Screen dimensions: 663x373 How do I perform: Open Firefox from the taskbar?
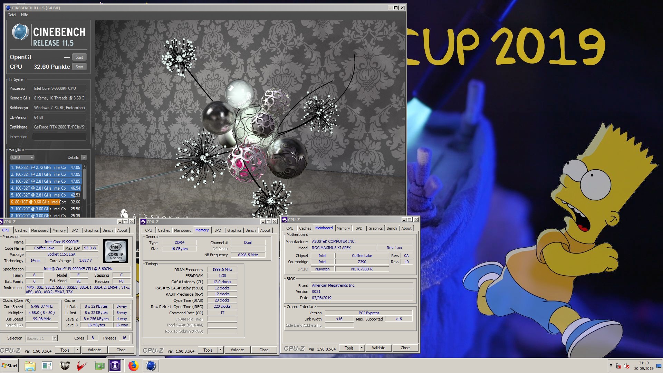click(133, 366)
